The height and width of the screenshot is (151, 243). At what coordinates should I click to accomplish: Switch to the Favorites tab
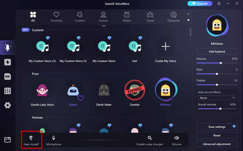point(56,16)
